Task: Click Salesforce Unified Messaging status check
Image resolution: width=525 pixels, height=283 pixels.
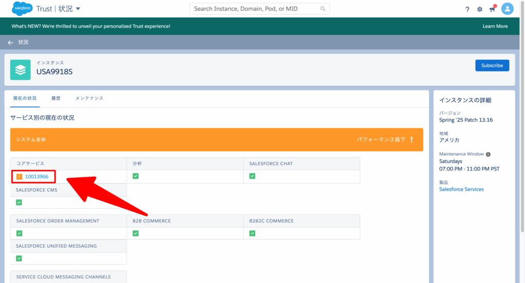Action: point(19,258)
